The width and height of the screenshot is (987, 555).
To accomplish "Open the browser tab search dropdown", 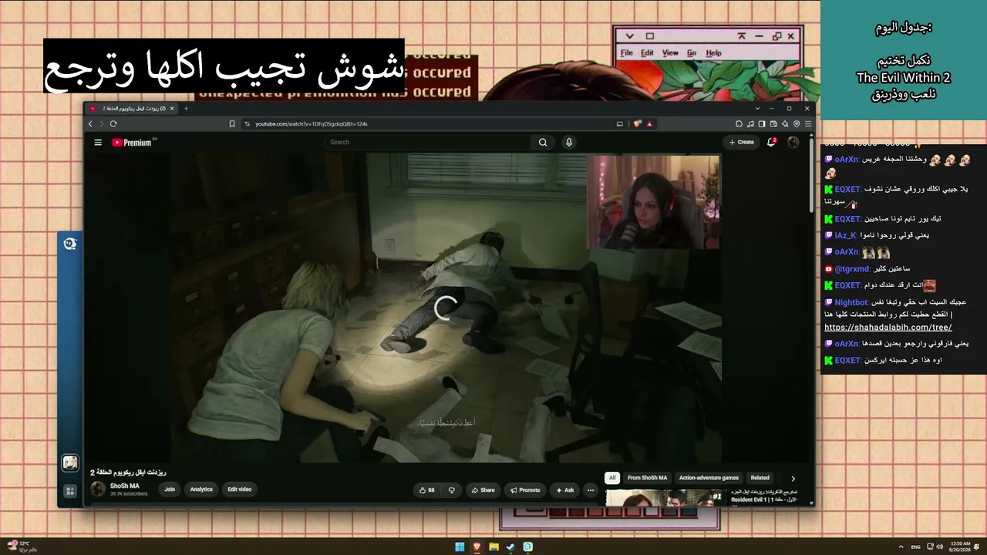I will pos(757,109).
